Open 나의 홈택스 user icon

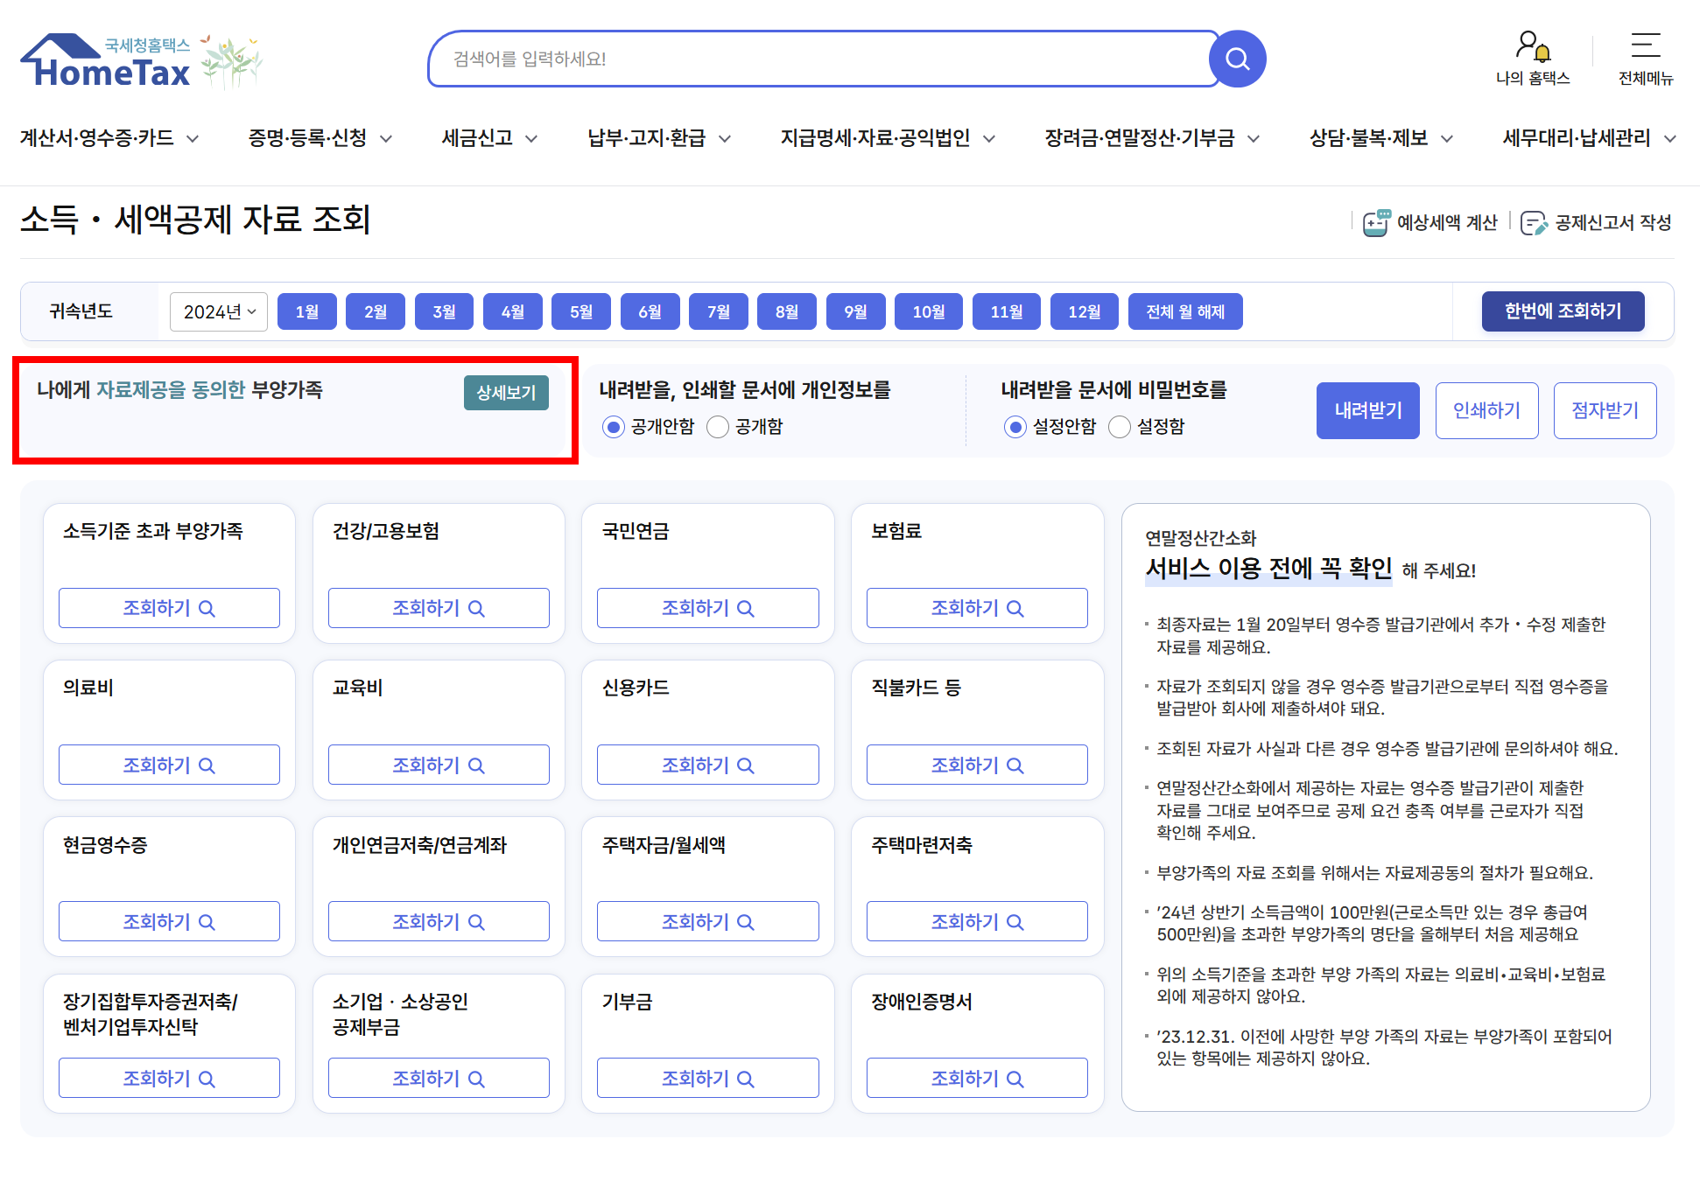1532,45
